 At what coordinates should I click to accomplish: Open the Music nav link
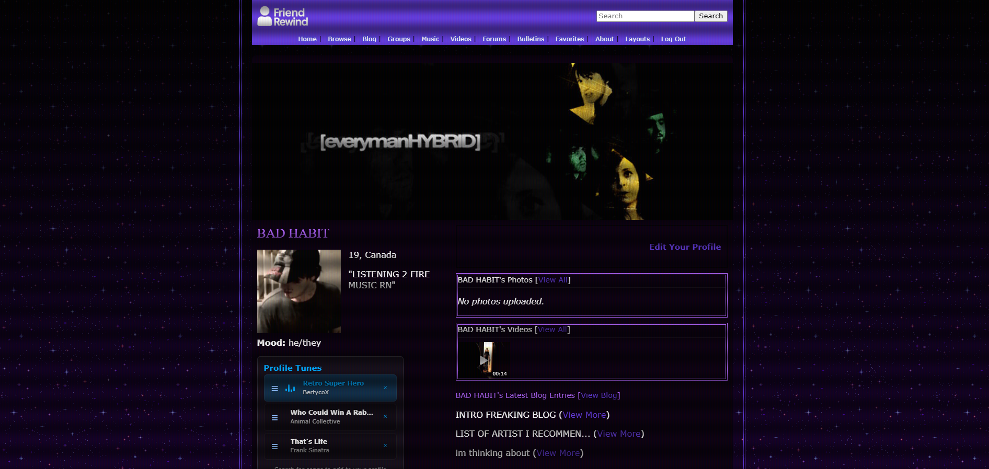(x=430, y=39)
